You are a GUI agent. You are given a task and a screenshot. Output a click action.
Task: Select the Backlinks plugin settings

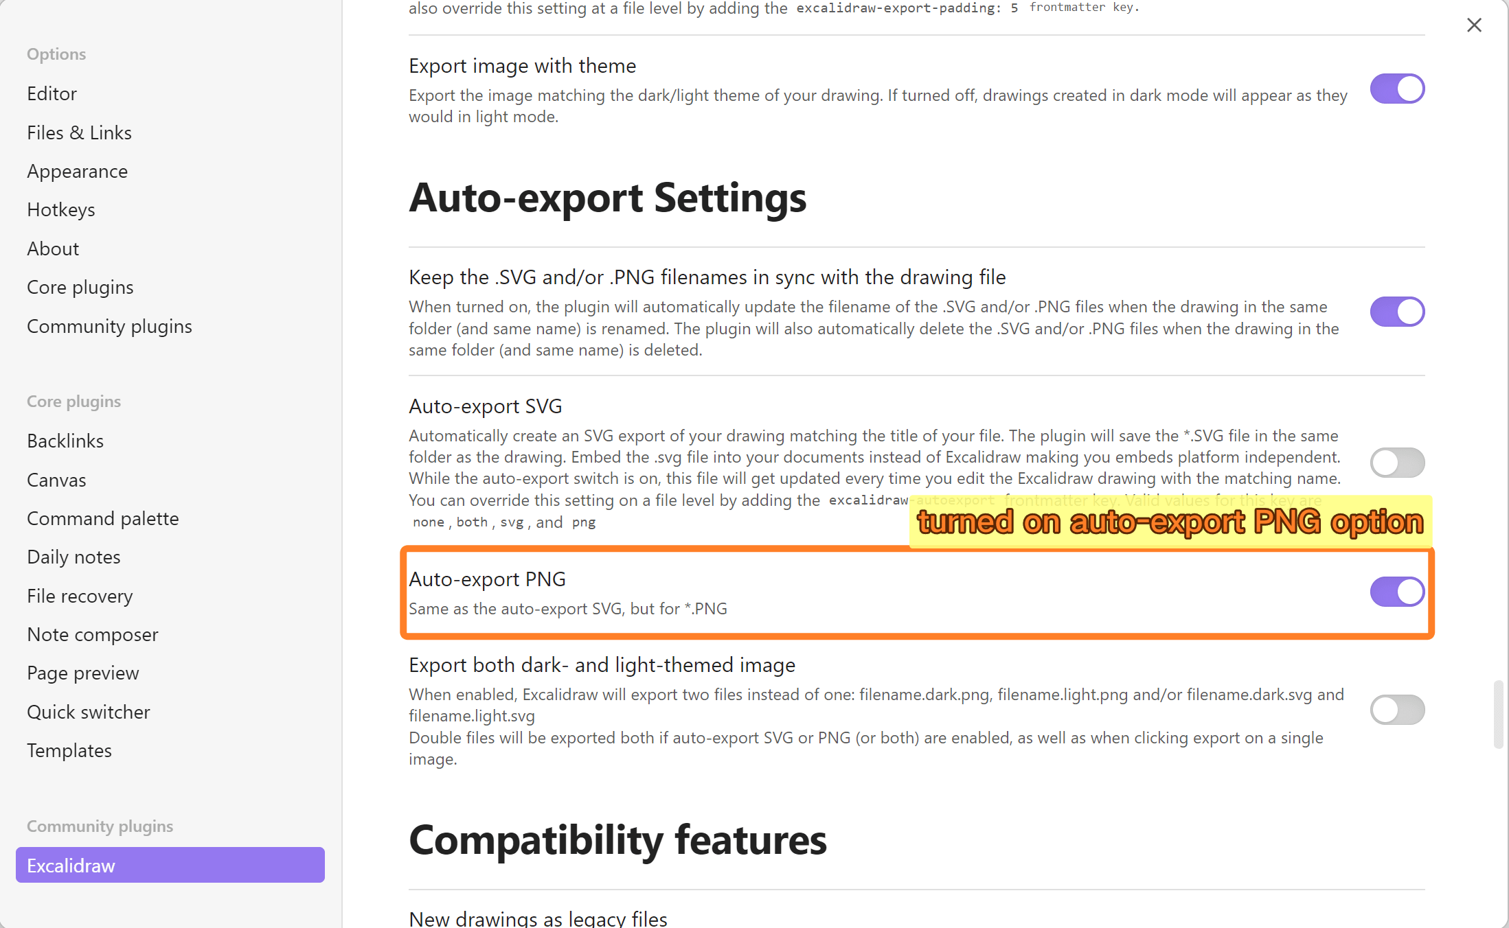(x=65, y=441)
